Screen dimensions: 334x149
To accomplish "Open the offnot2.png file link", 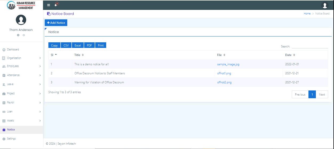I will (224, 82).
